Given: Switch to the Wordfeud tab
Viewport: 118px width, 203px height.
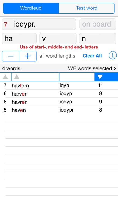Looking at the screenshot, I should coord(31,8).
